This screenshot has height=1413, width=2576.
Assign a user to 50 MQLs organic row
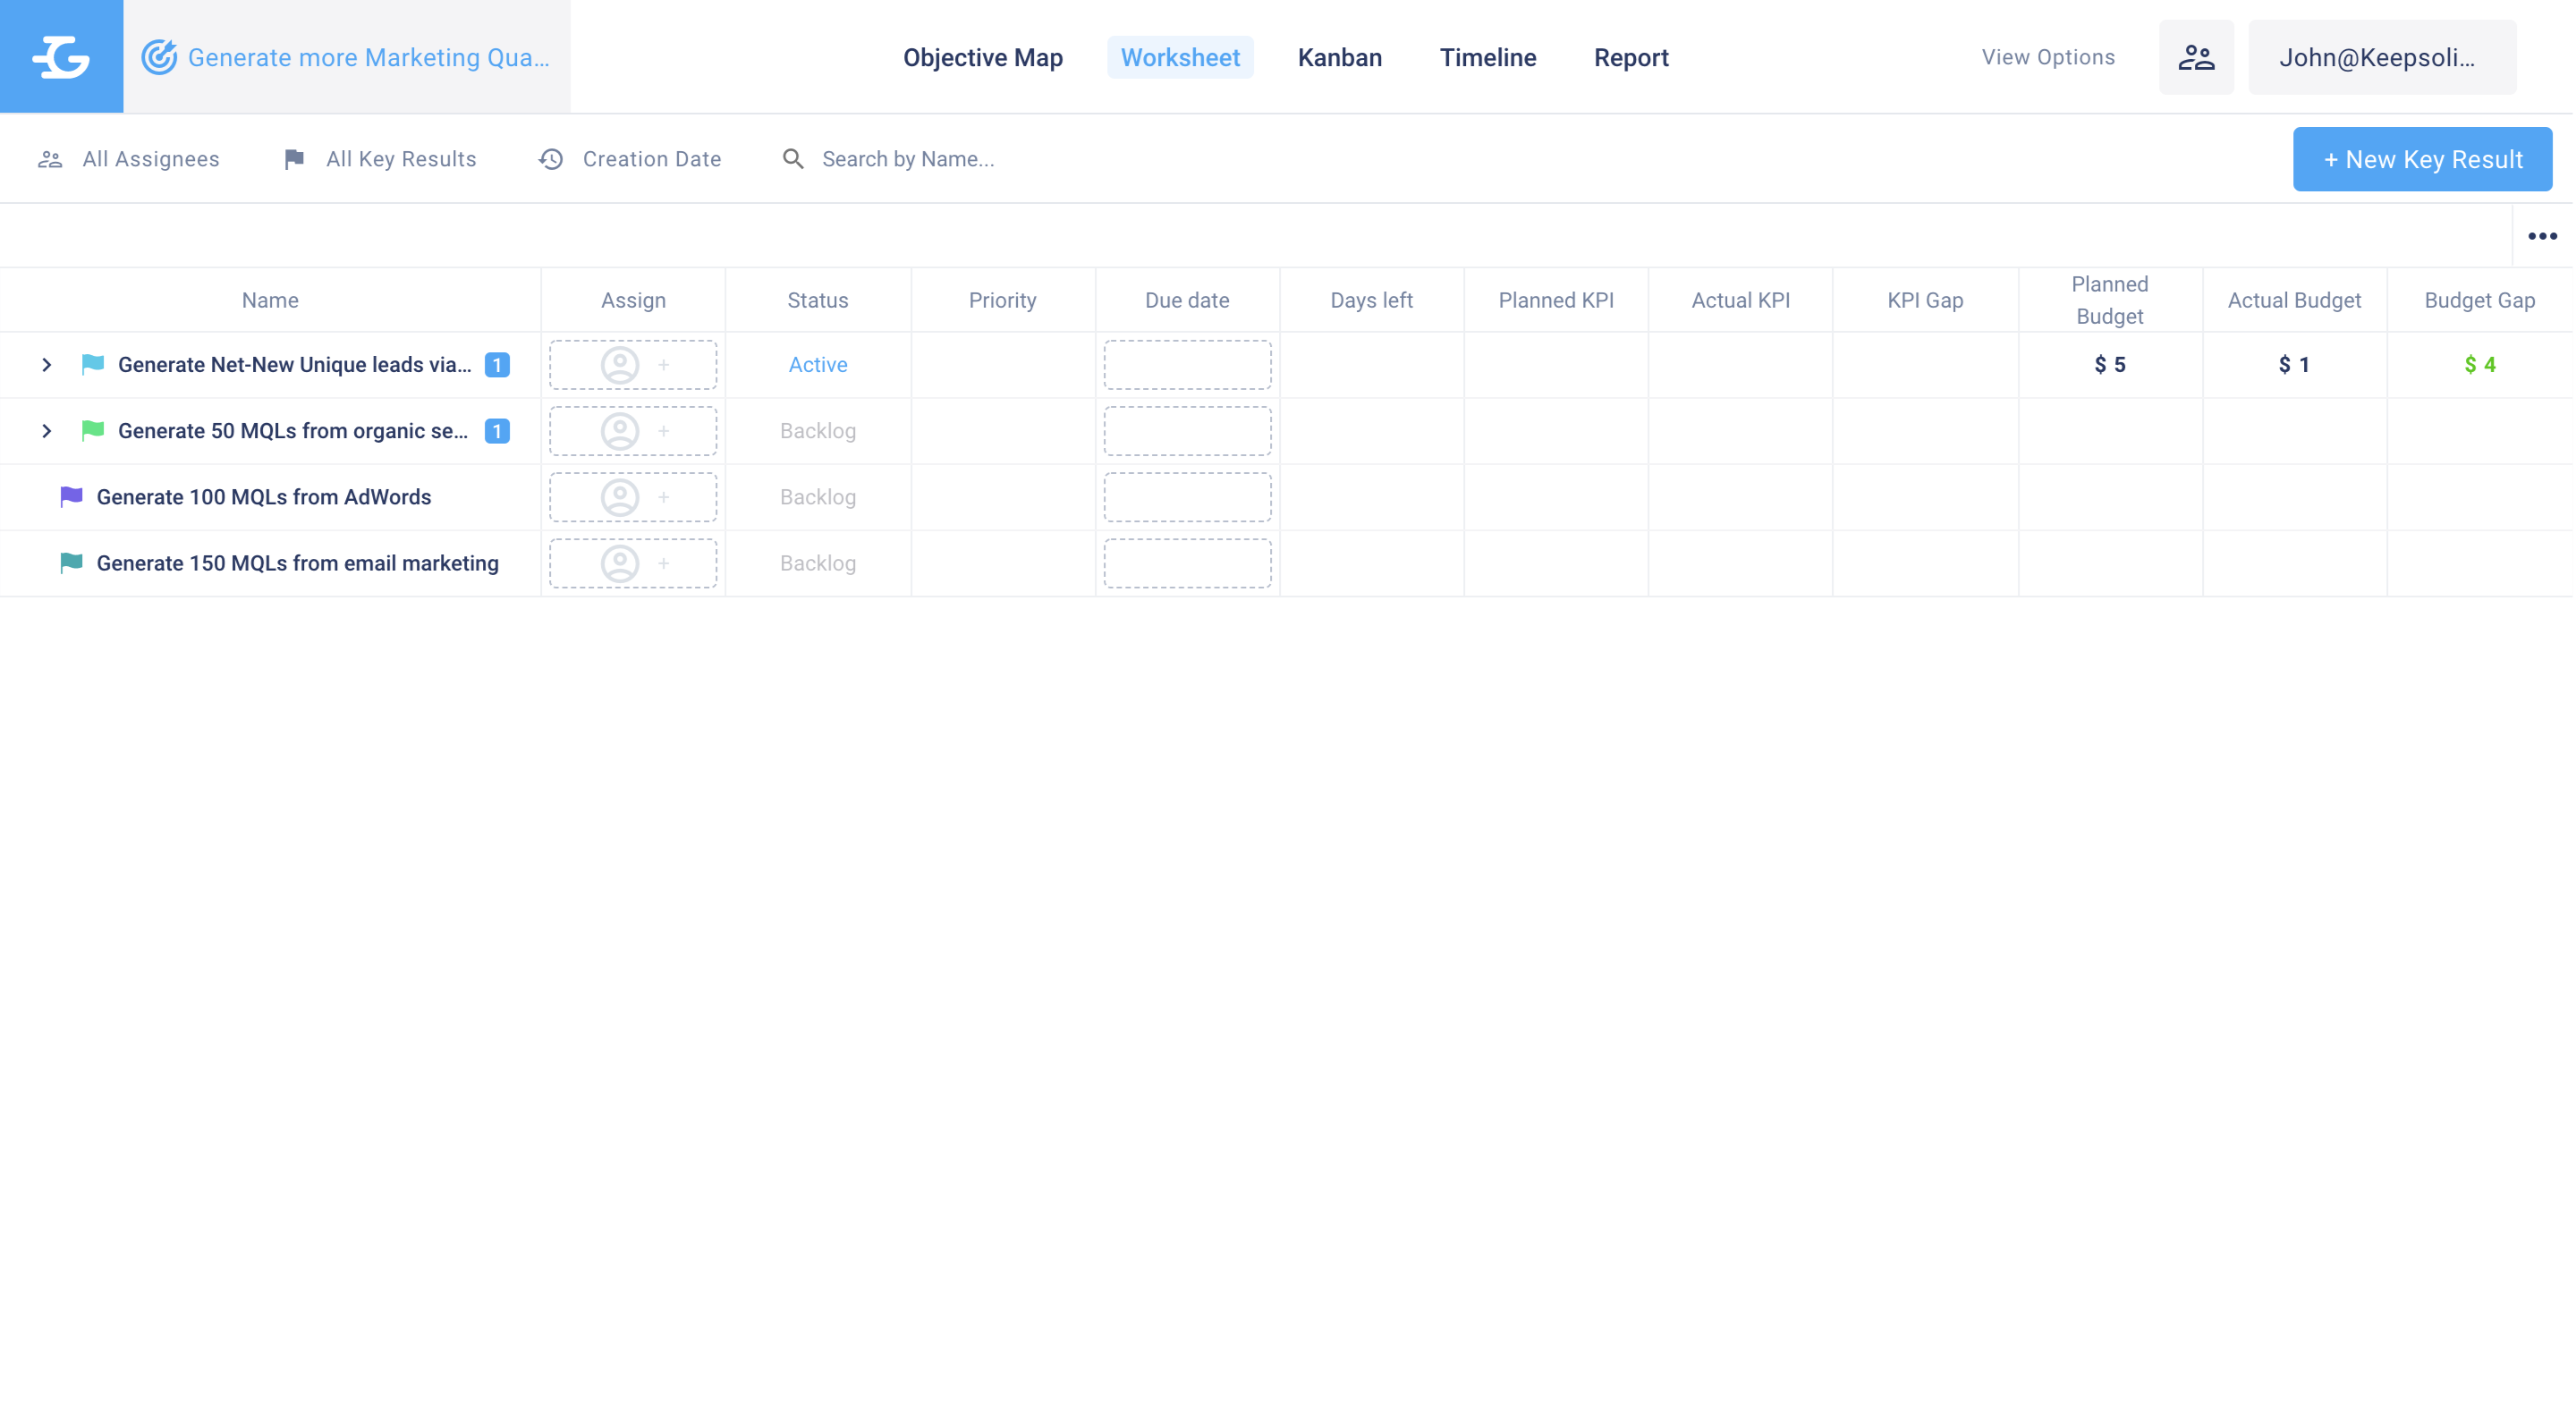[x=633, y=431]
